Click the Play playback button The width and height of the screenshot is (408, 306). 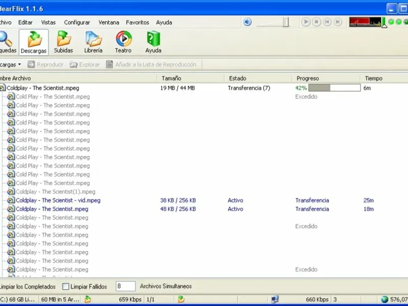[x=305, y=22]
